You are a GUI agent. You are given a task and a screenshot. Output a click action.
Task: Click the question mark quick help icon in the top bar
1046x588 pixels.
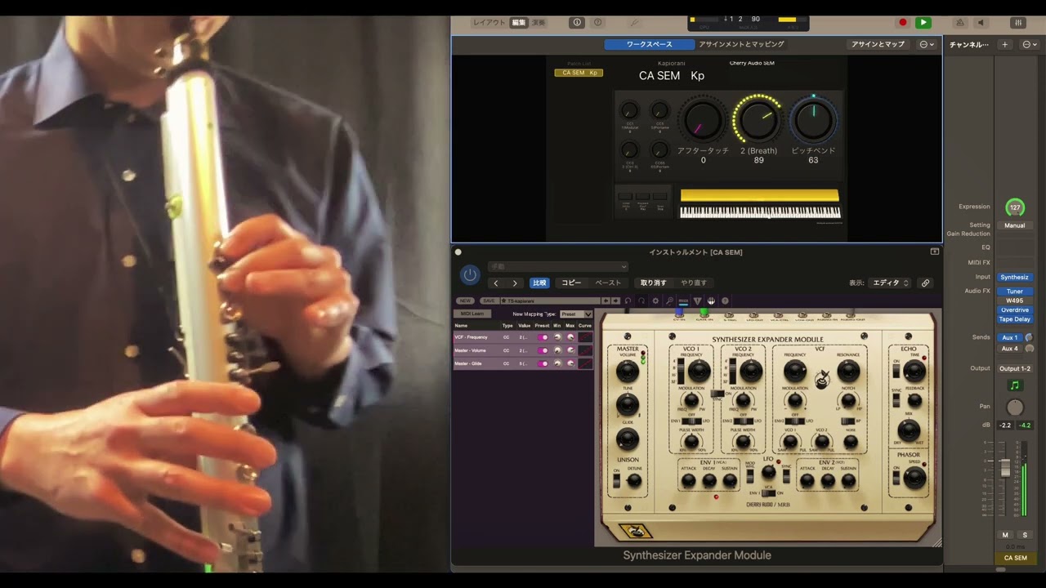click(597, 23)
